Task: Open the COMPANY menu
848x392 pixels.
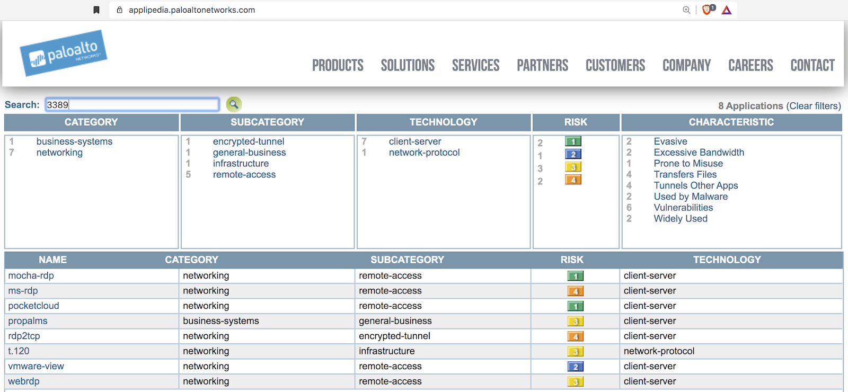Action: click(x=687, y=65)
